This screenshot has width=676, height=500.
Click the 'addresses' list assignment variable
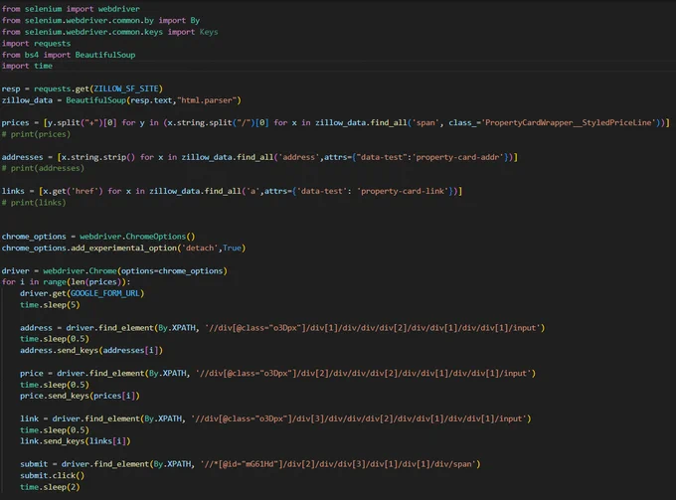[x=23, y=157]
